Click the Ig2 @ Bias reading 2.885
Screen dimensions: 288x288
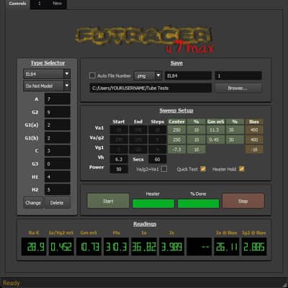pyautogui.click(x=254, y=246)
